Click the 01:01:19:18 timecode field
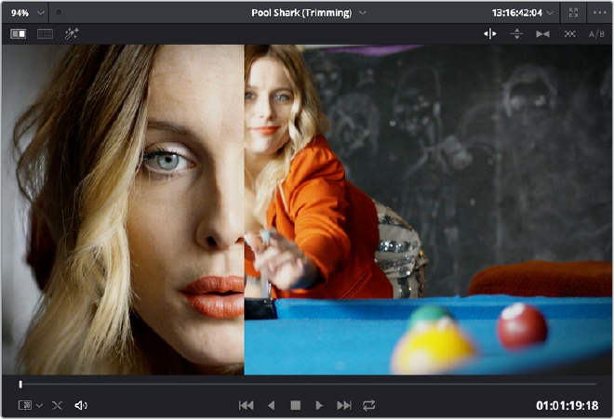 point(567,405)
